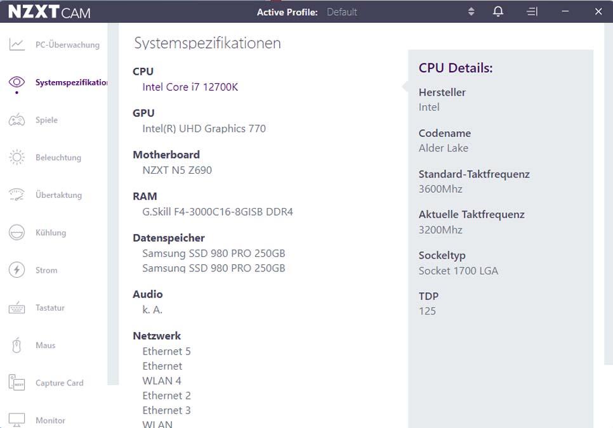The width and height of the screenshot is (613, 428).
Task: Select NZXT N5 Z690 motherboard entry
Action: [x=177, y=171]
